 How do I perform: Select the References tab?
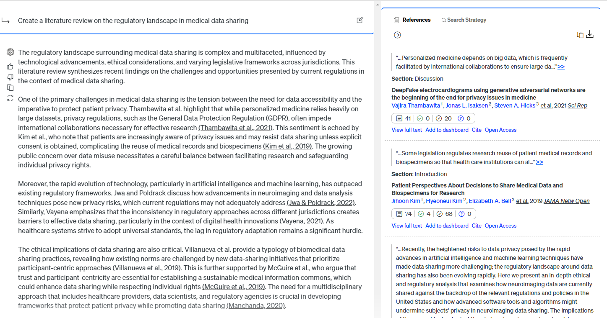point(412,20)
